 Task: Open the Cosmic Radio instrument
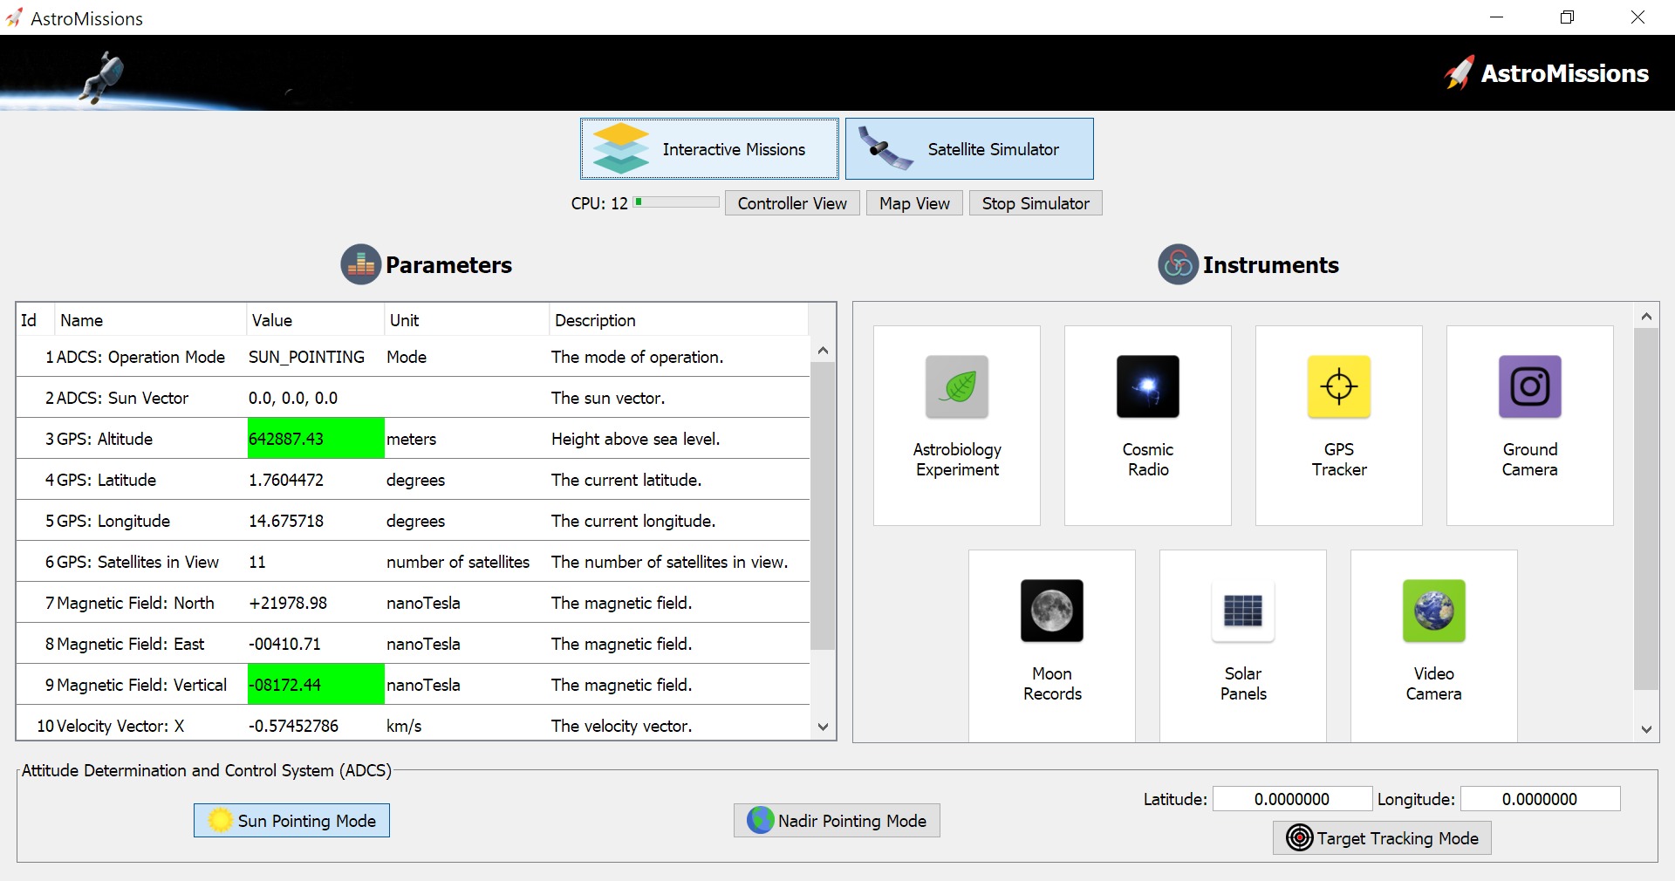(x=1147, y=425)
